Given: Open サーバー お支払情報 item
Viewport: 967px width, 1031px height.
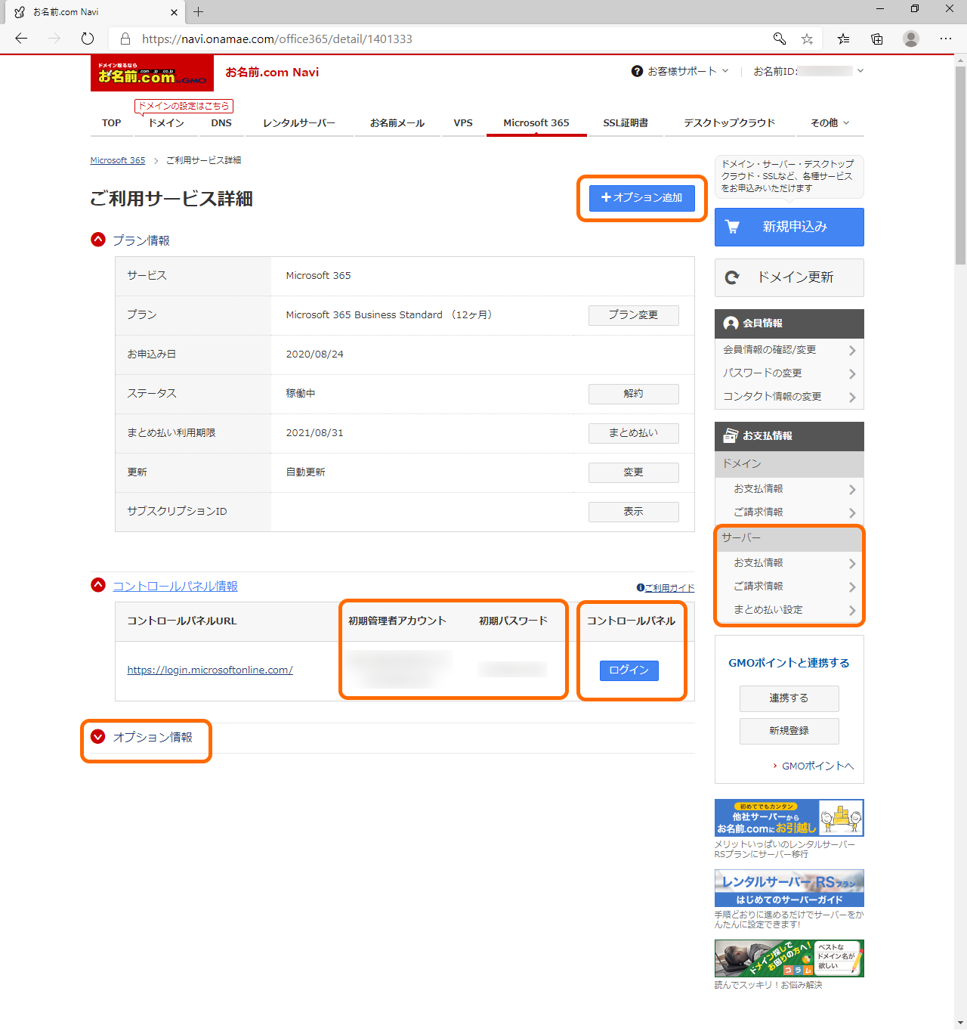Looking at the screenshot, I should click(789, 563).
